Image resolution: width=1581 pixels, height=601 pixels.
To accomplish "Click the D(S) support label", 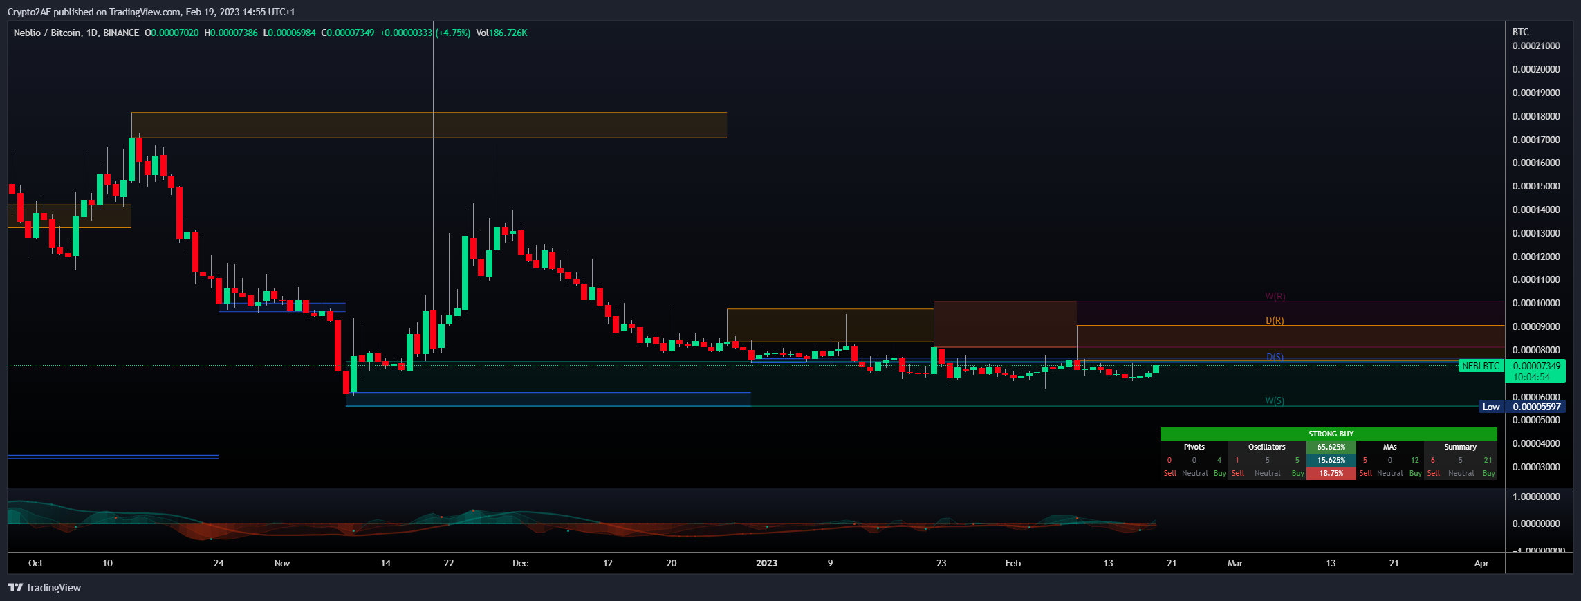I will [1275, 357].
